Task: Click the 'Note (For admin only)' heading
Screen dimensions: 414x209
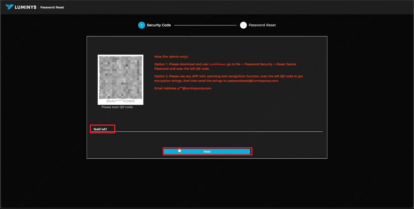Action: (x=171, y=57)
